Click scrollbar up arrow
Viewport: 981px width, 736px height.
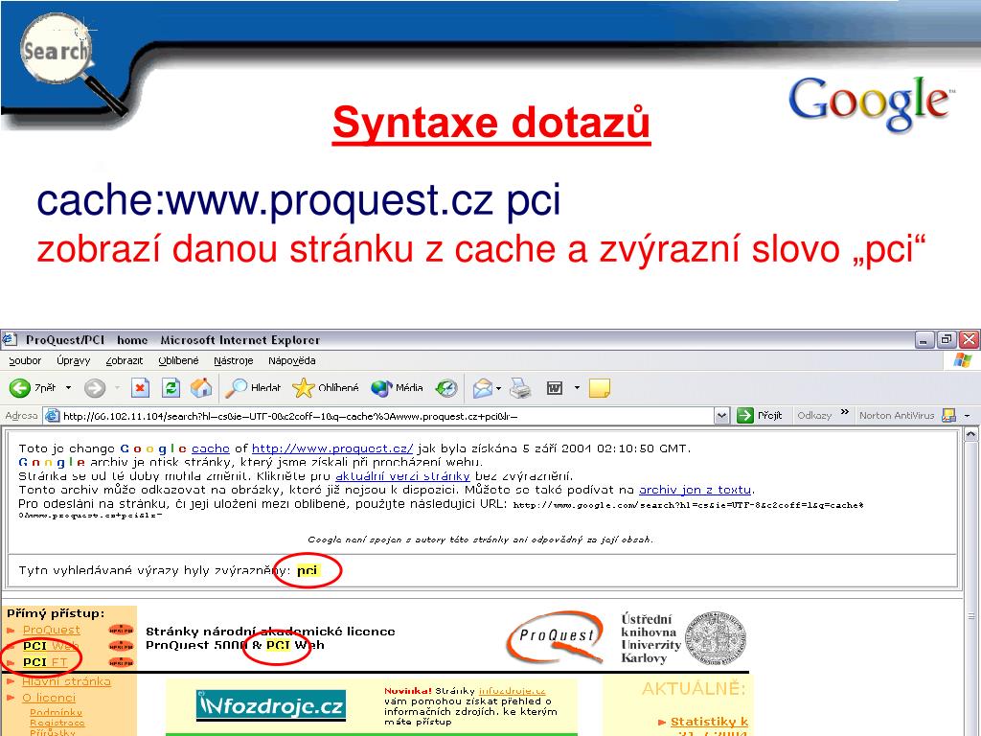pyautogui.click(x=971, y=434)
